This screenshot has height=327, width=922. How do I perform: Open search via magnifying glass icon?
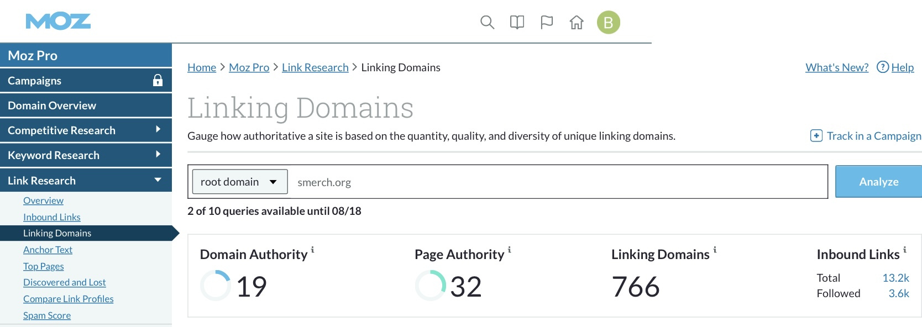point(487,23)
